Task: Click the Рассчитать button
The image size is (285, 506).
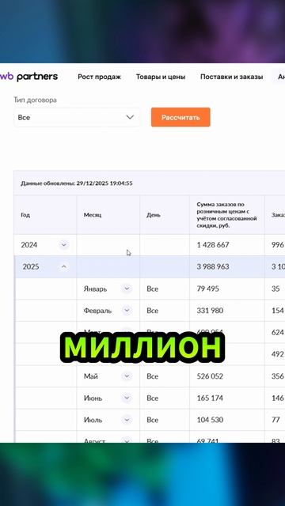Action: pos(180,117)
